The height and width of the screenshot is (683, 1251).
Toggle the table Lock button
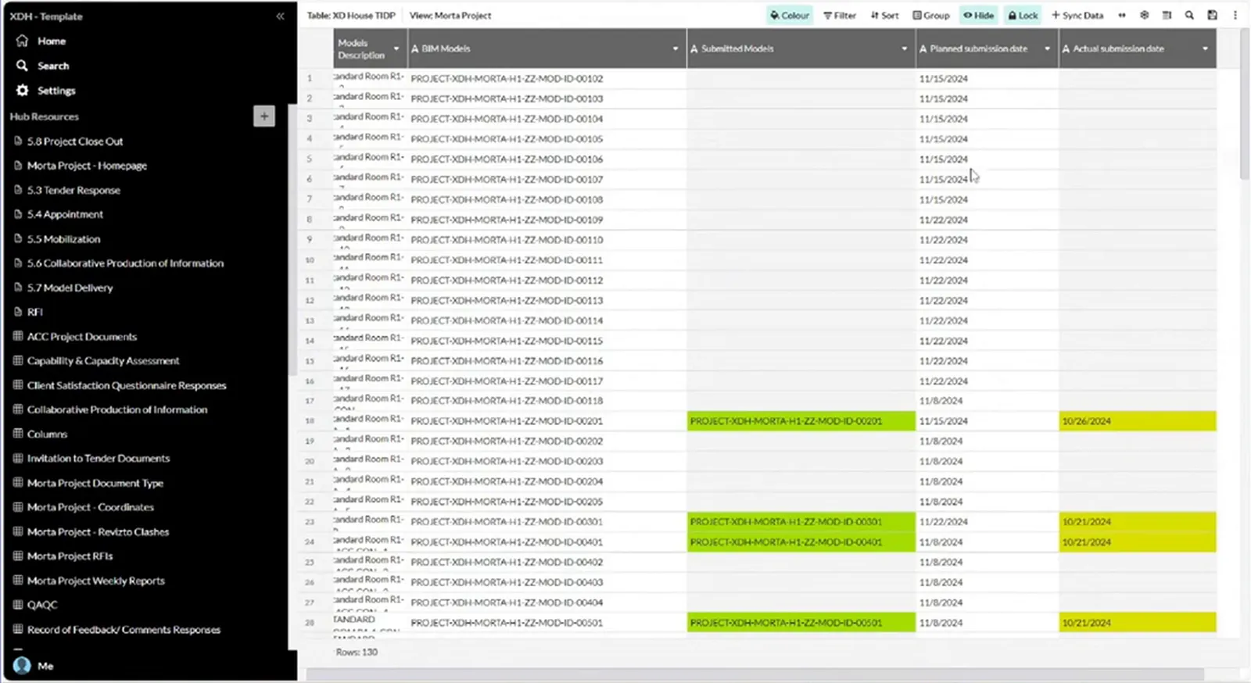1023,15
